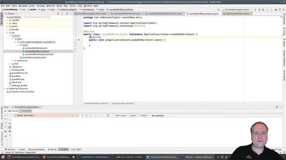Viewport: 286px width, 160px height.
Task: Open the Refactor menu
Action: (x=50, y=6)
